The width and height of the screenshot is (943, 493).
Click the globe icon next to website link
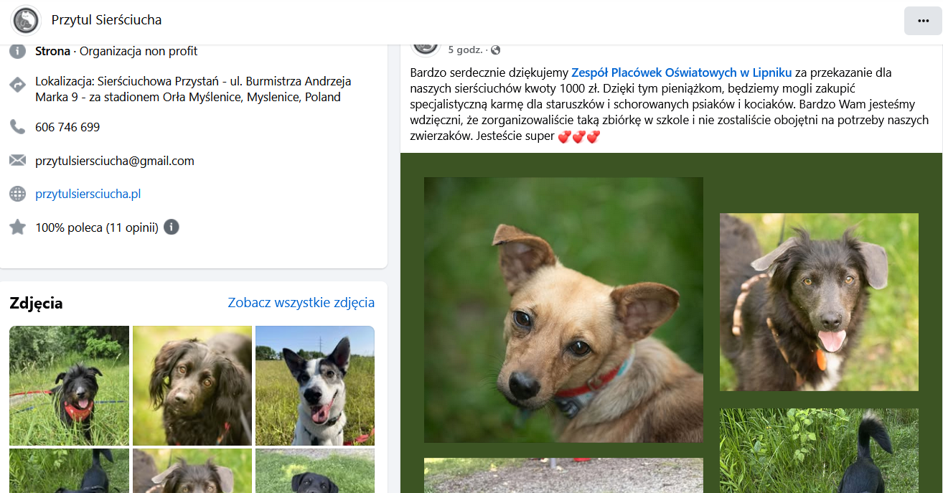(17, 194)
